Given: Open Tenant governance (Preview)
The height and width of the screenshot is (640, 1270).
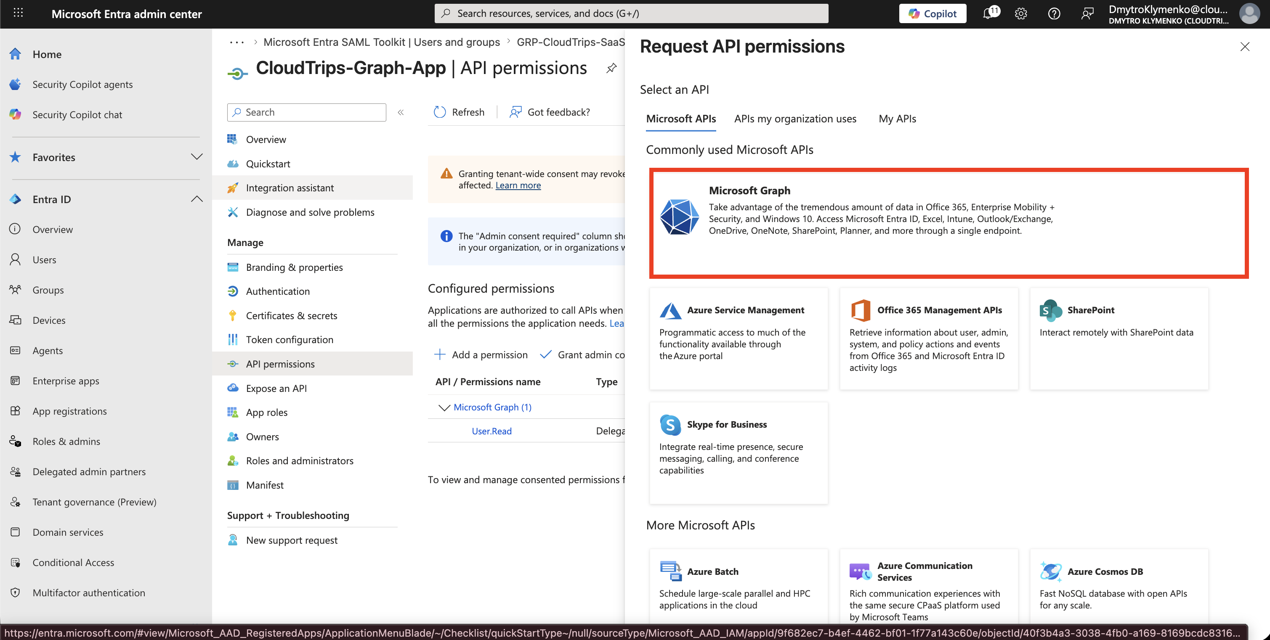Looking at the screenshot, I should (x=95, y=502).
